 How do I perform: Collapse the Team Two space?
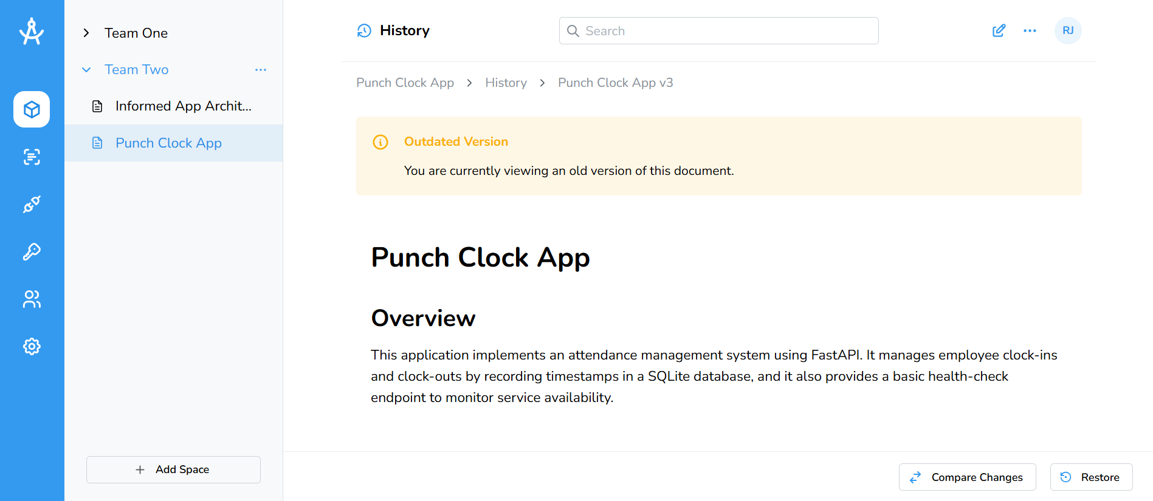(86, 70)
